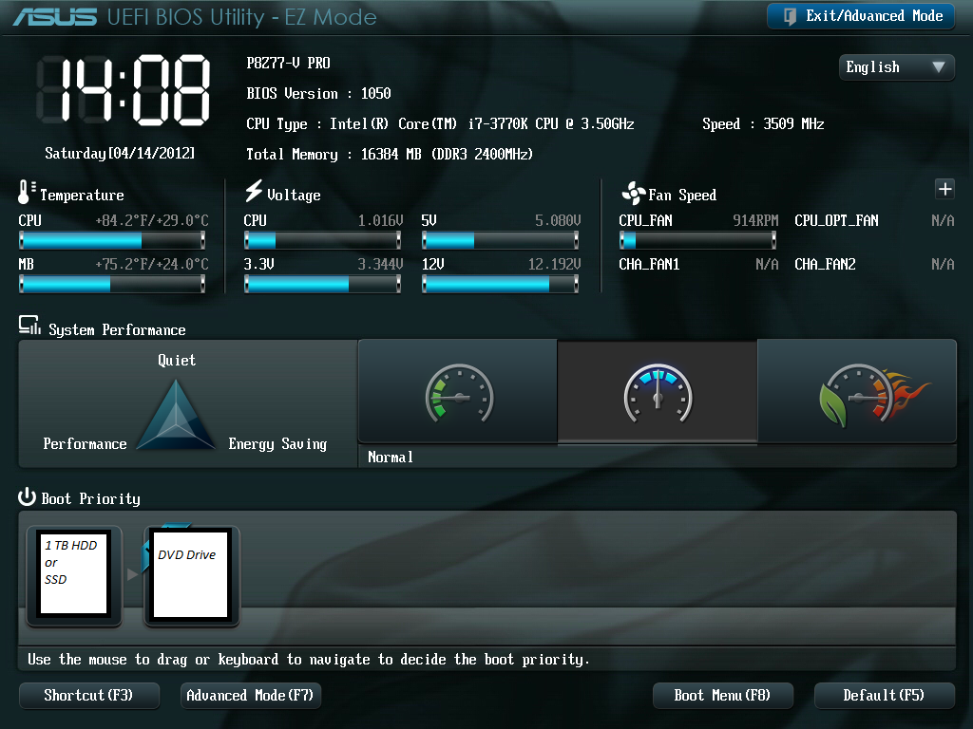This screenshot has height=729, width=973.
Task: Click the 14:08 clock display
Action: [124, 90]
